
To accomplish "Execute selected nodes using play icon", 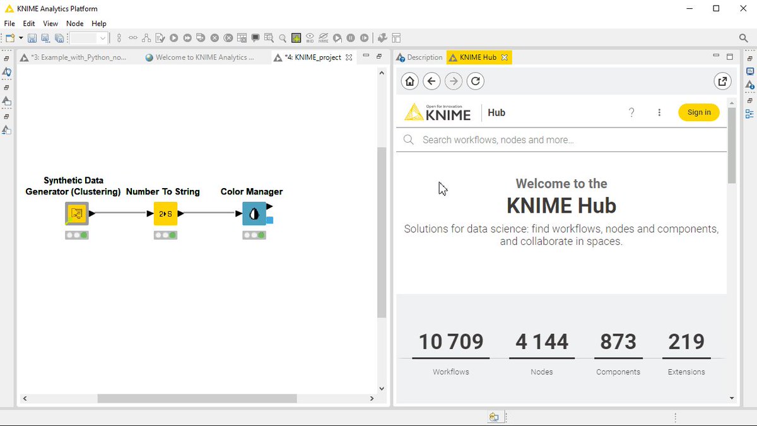I will click(x=173, y=38).
